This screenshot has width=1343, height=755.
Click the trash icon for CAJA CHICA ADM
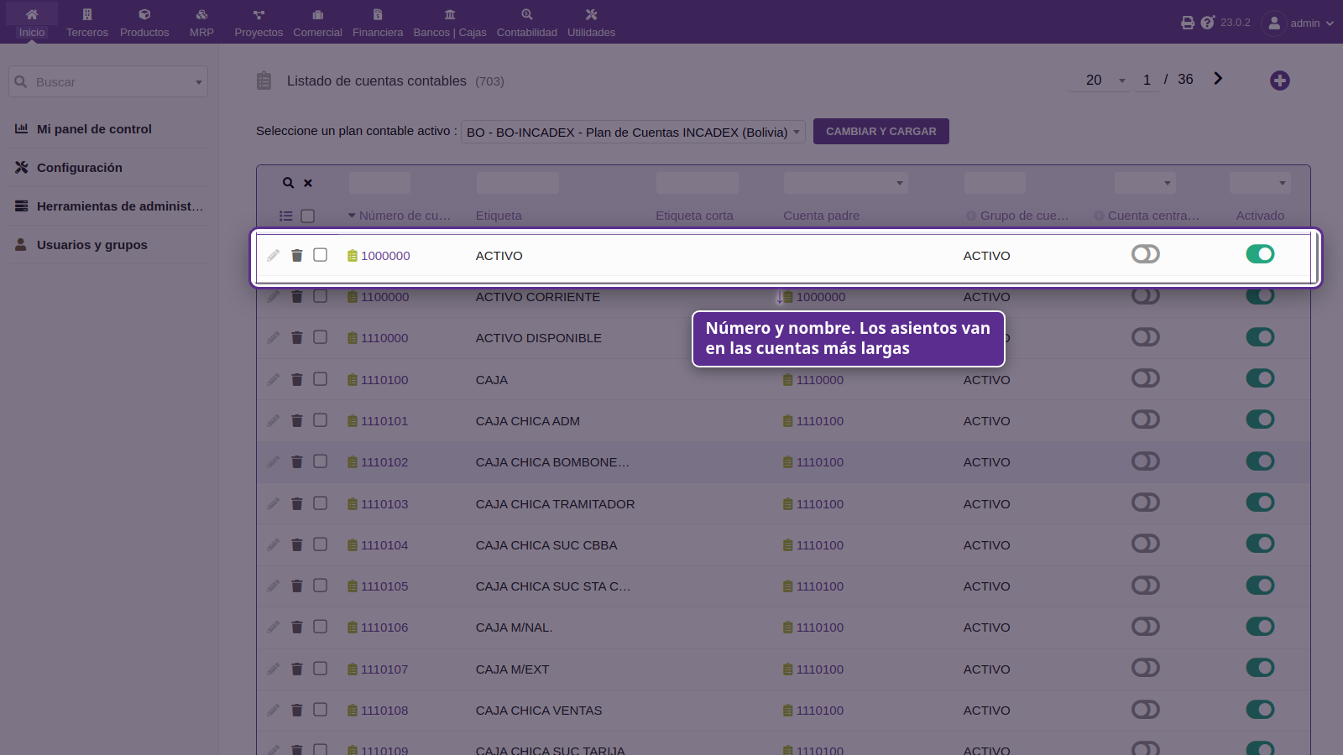[x=297, y=420]
